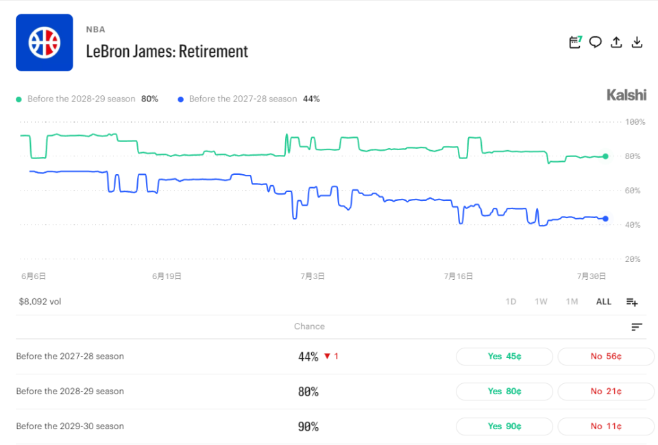Viewport: 658px width, 445px height.
Task: Click the blue line endpoint at 44%
Action: tap(605, 218)
